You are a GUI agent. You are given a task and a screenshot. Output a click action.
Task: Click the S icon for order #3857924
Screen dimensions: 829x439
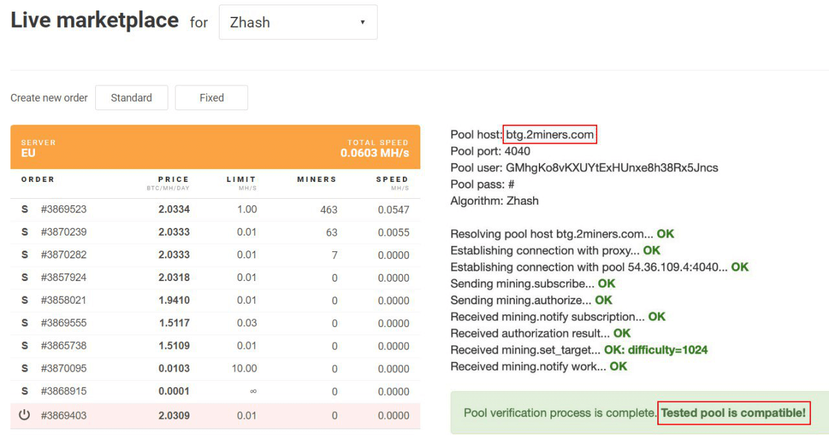click(25, 277)
